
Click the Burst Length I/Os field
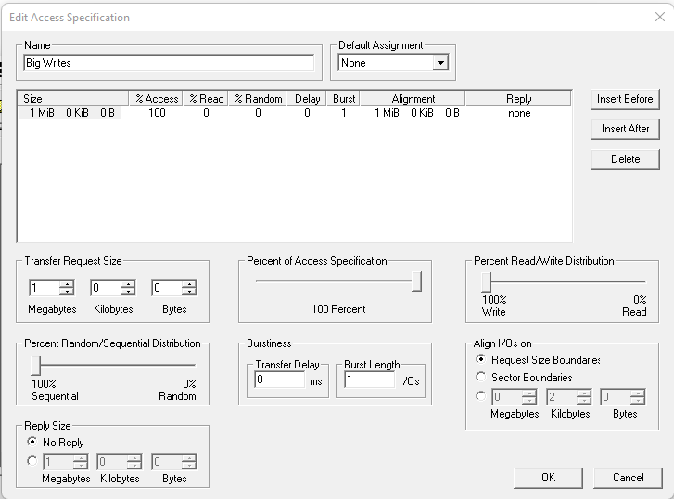point(370,380)
